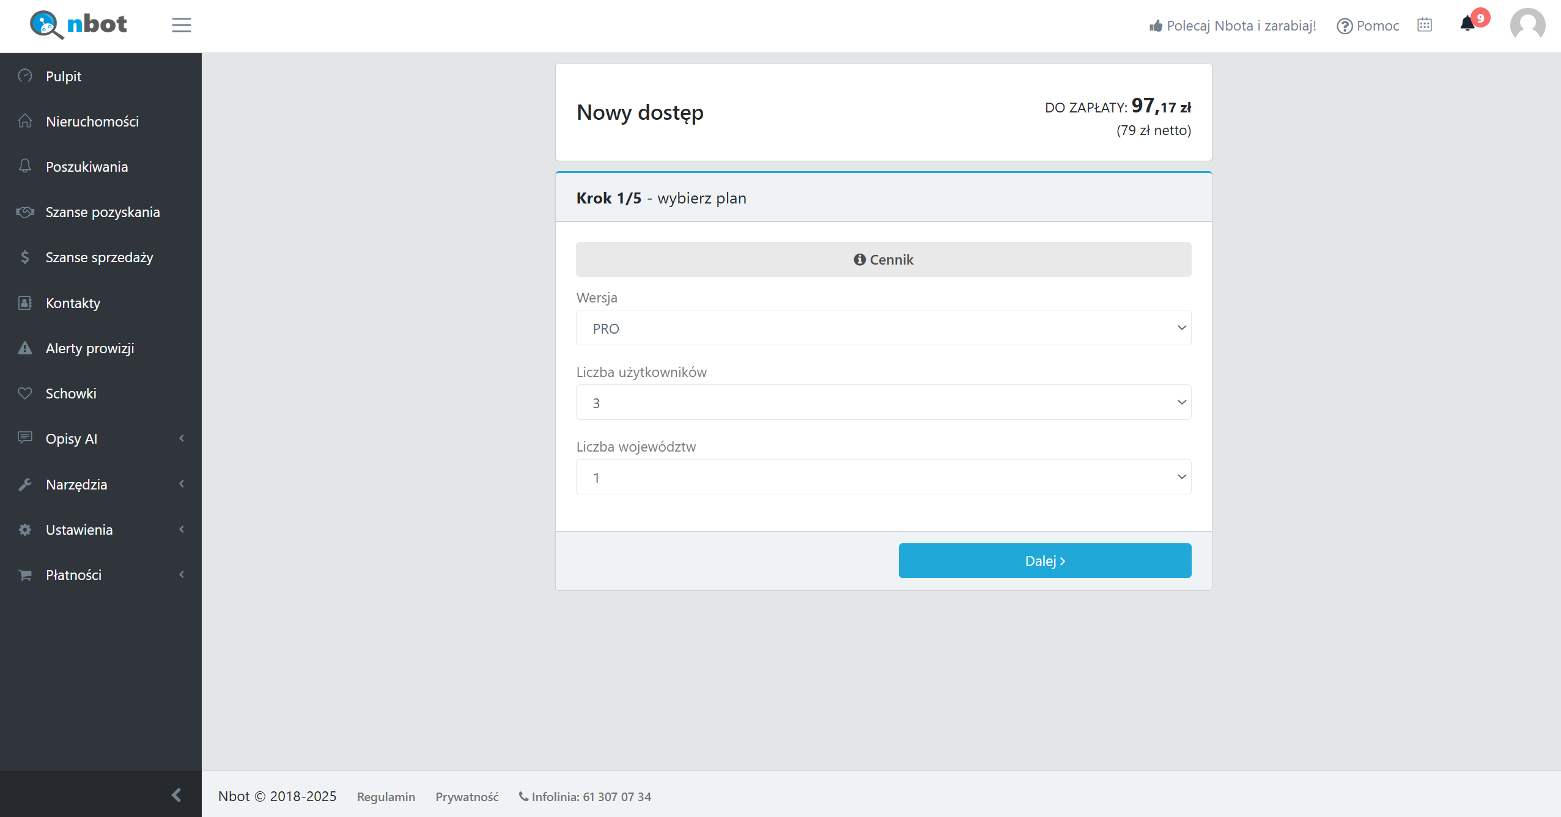The height and width of the screenshot is (817, 1561).
Task: Click the Pomoc help icon
Action: (1344, 26)
